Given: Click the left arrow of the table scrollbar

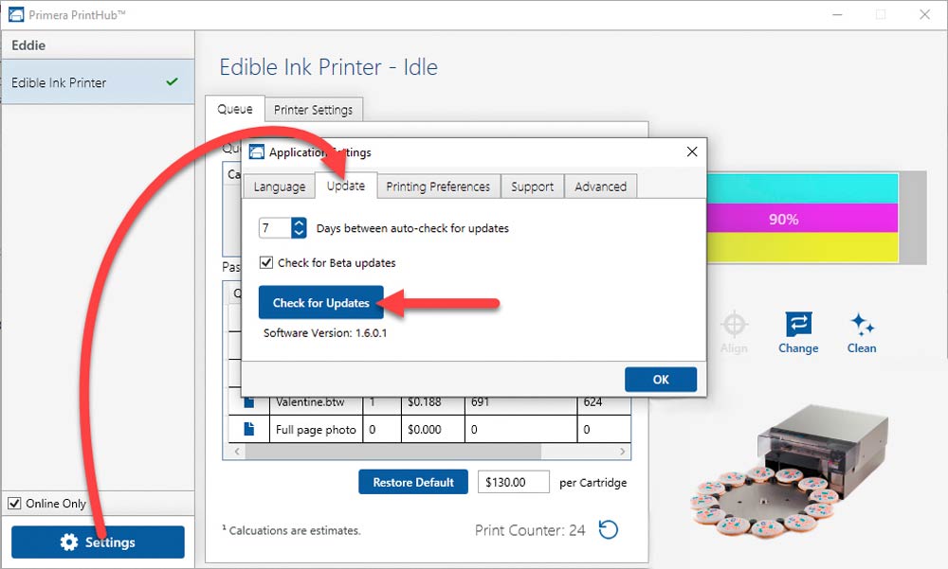Looking at the screenshot, I should pos(237,452).
